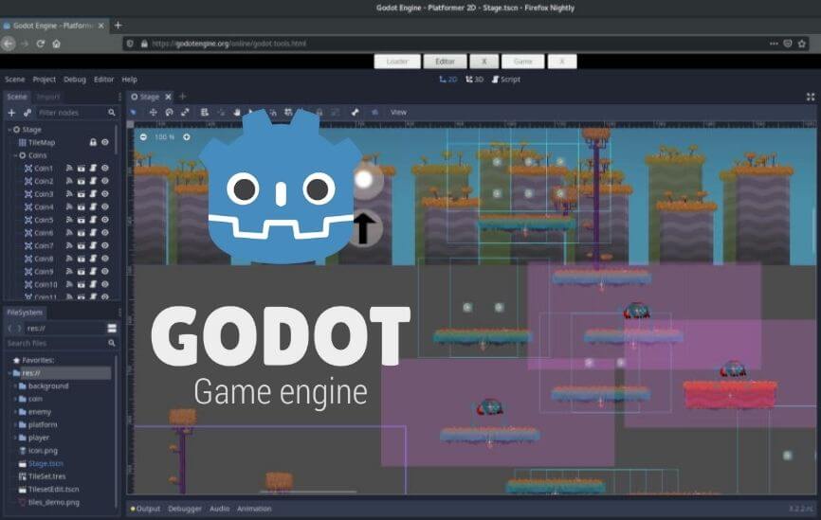Image resolution: width=821 pixels, height=520 pixels.
Task: Toggle the lock on the TileMap node
Action: coord(93,142)
